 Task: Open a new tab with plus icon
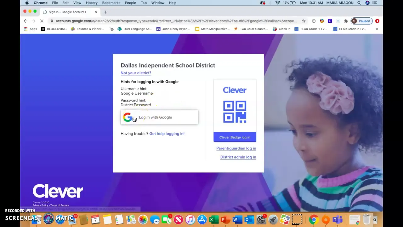tap(105, 12)
